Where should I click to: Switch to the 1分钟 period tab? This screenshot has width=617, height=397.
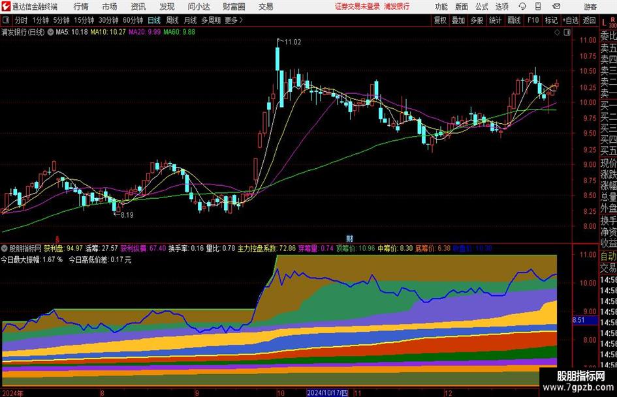click(40, 20)
